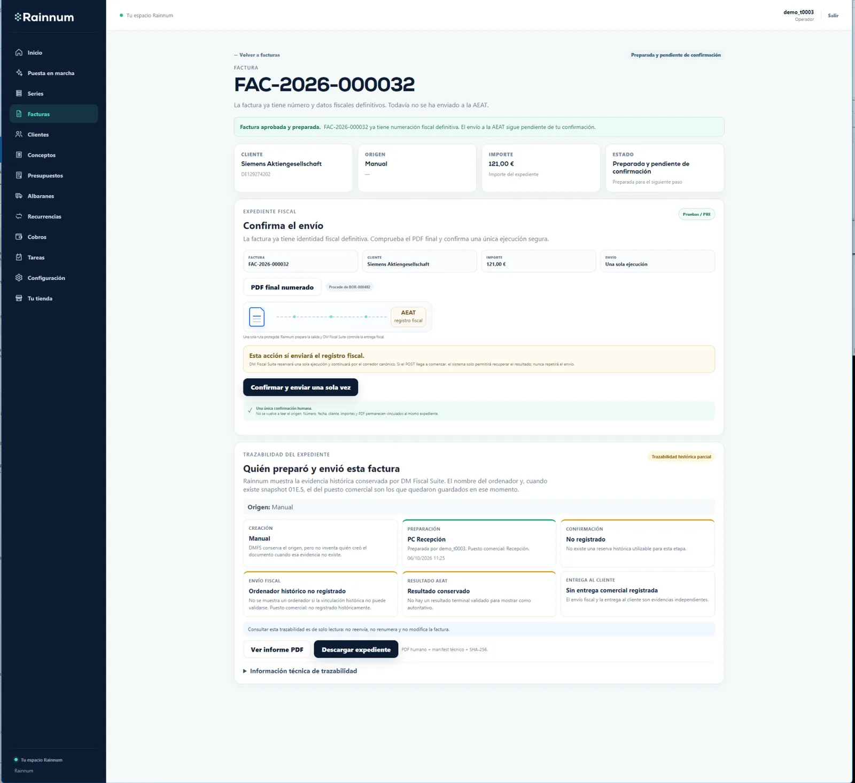Go to Presupuestos section
Viewport: 855px width, 783px height.
[x=53, y=175]
